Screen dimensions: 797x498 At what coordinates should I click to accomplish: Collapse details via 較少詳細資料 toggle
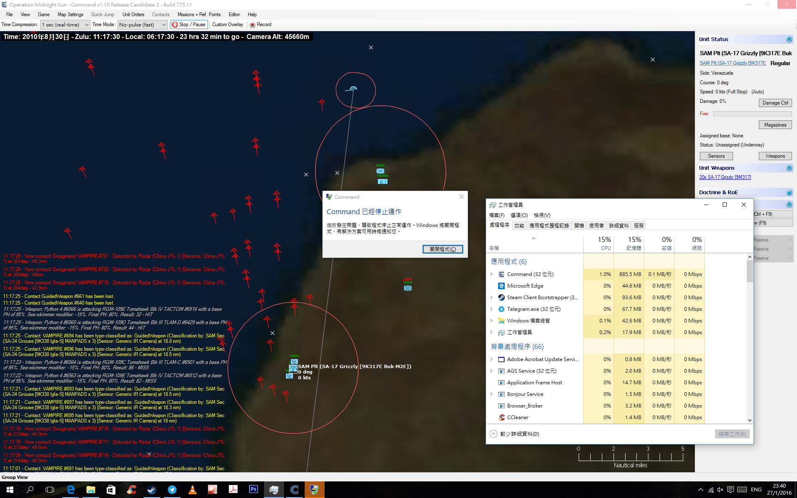493,434
